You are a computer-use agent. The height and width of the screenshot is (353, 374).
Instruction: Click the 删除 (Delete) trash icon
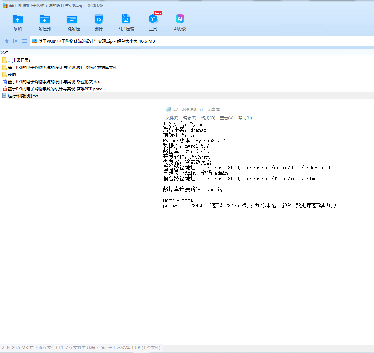pos(99,19)
